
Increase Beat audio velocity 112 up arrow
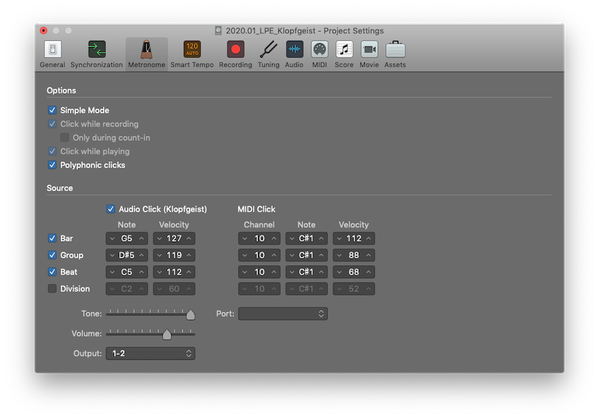click(x=189, y=272)
